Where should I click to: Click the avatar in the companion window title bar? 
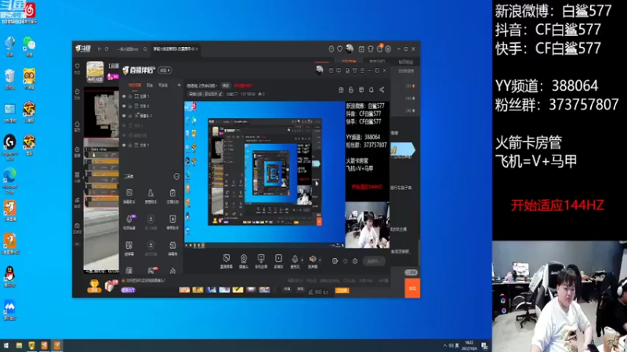[319, 70]
